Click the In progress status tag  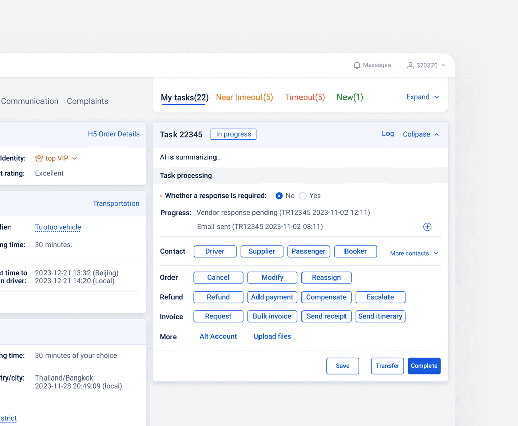[x=234, y=134]
